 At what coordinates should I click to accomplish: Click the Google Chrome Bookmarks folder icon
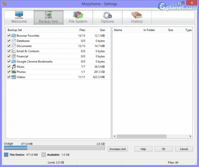[14, 61]
